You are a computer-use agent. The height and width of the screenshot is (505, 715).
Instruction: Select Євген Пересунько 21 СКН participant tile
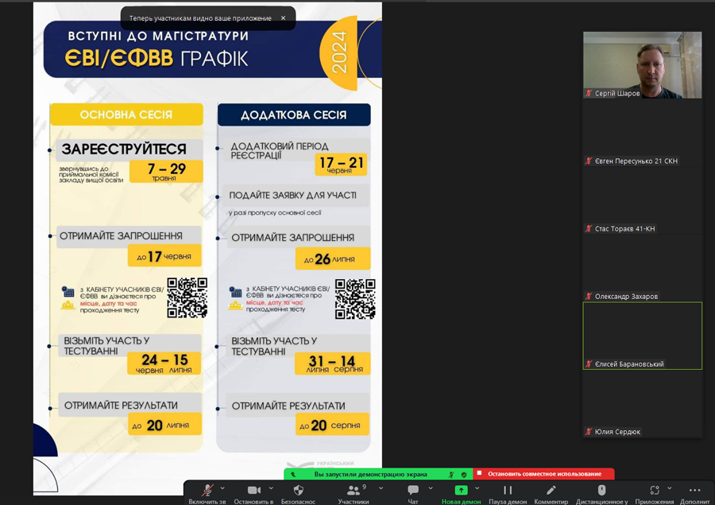click(x=642, y=133)
